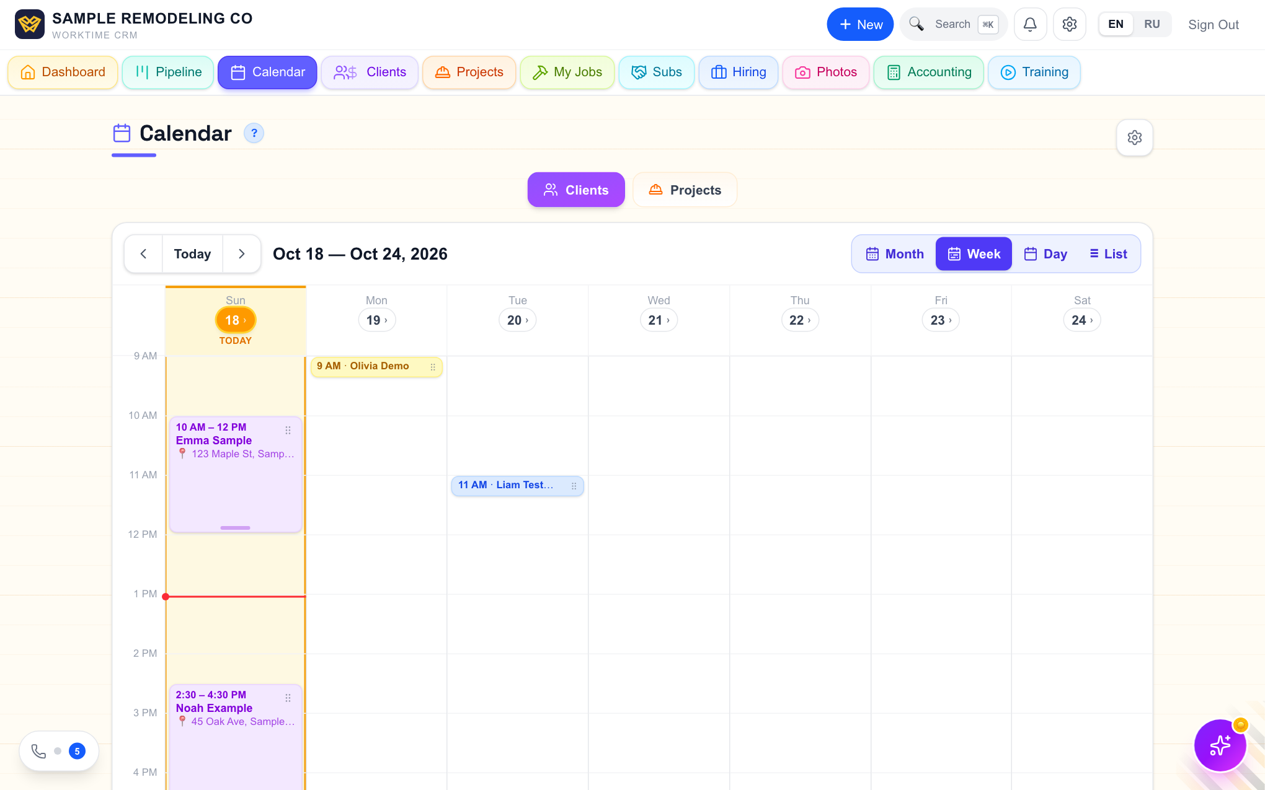Click drag handle on Liam Test event
The width and height of the screenshot is (1265, 790).
click(x=574, y=486)
